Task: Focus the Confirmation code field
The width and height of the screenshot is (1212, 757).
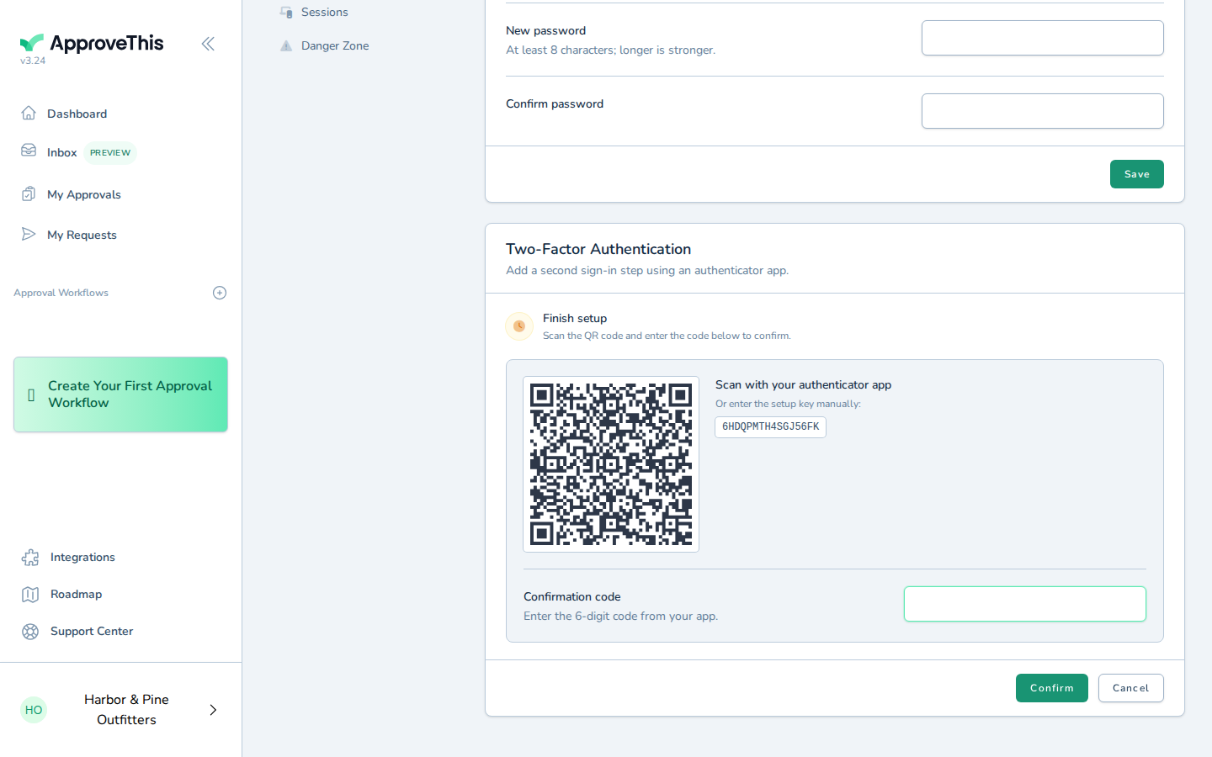Action: [x=1024, y=604]
